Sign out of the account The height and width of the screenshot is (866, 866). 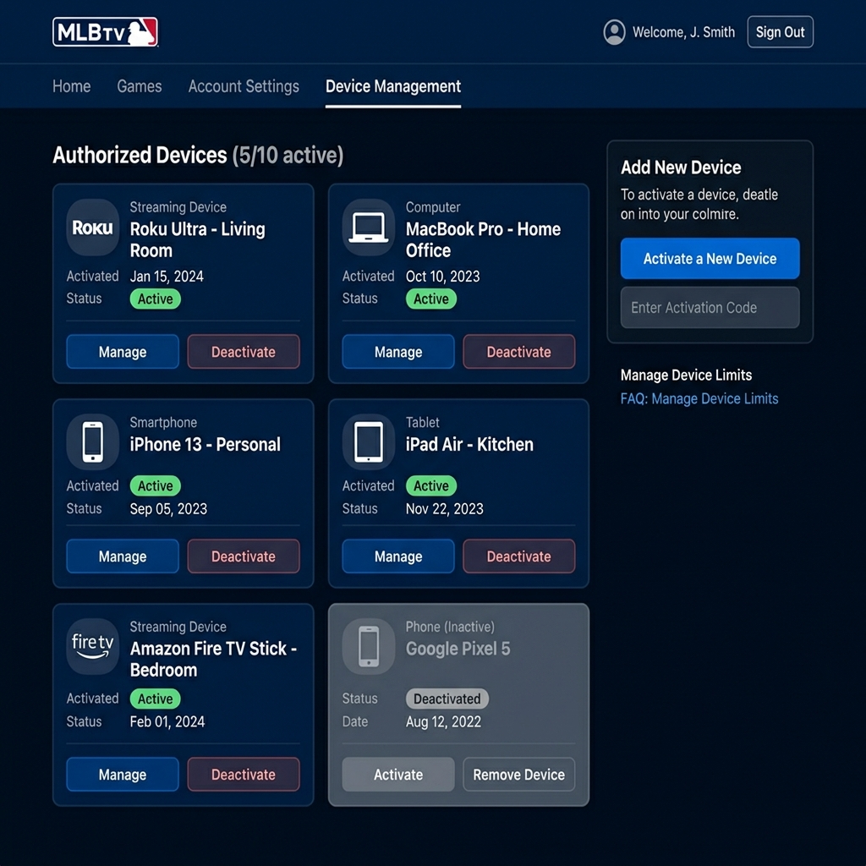[779, 31]
